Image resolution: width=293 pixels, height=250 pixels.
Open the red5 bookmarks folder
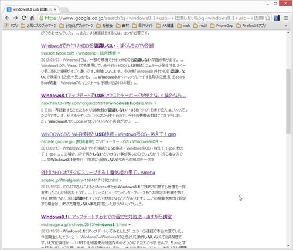(x=200, y=26)
